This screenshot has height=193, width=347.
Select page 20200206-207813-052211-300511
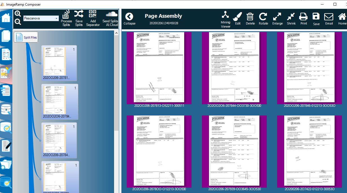[159, 69]
